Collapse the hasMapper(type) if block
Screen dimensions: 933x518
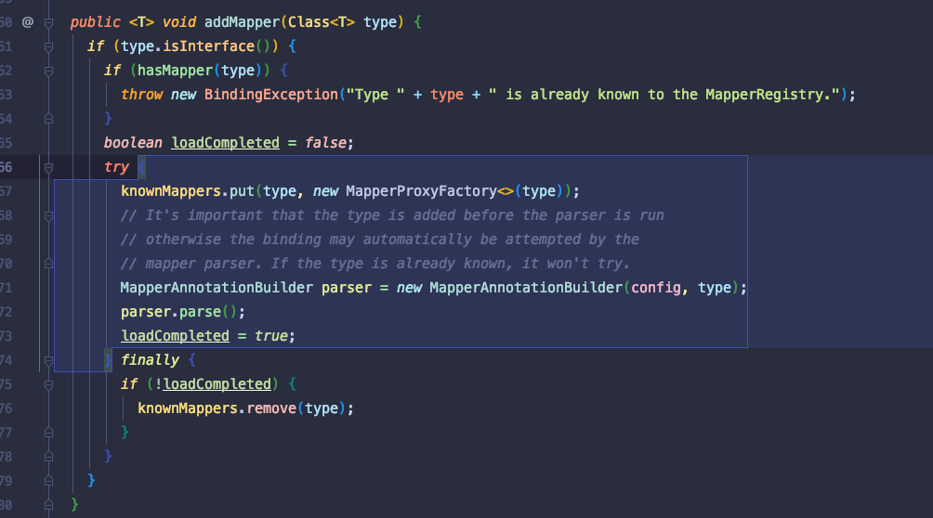coord(49,70)
